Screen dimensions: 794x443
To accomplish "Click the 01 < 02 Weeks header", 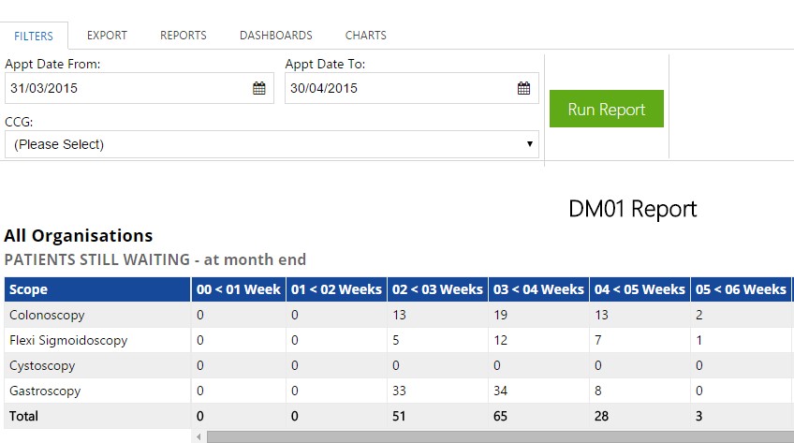I will tap(337, 289).
